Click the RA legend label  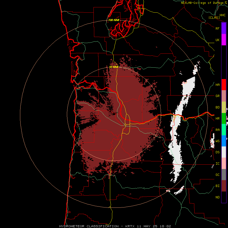217,130
